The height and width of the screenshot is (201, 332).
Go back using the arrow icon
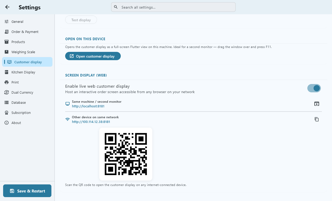[7, 7]
